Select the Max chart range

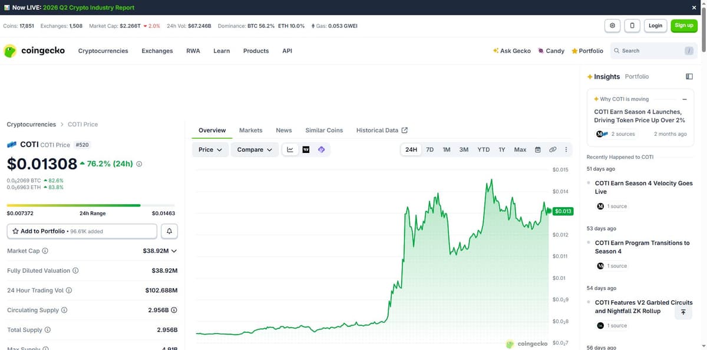coord(520,149)
